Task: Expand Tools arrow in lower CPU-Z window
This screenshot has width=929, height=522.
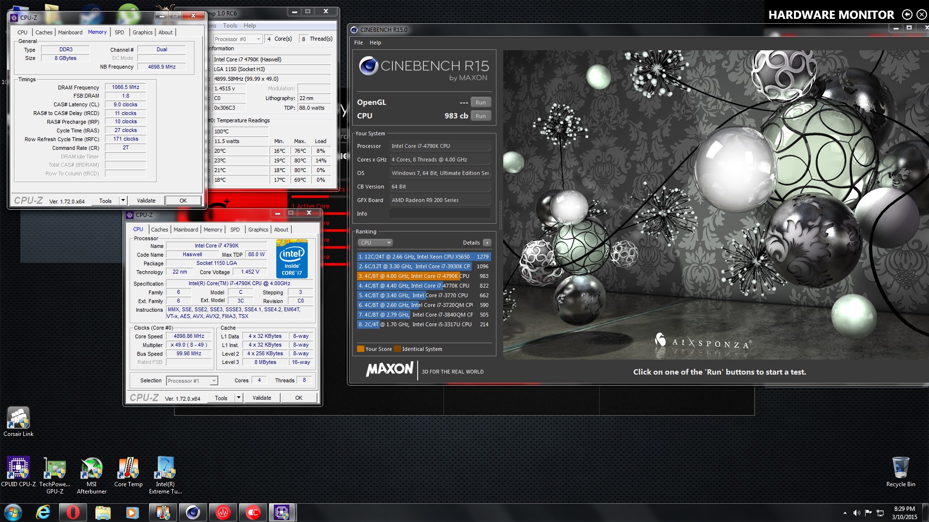Action: [239, 398]
